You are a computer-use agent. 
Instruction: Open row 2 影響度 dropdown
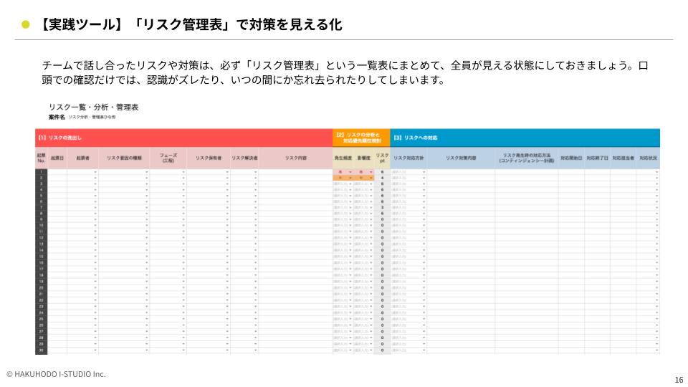click(371, 178)
